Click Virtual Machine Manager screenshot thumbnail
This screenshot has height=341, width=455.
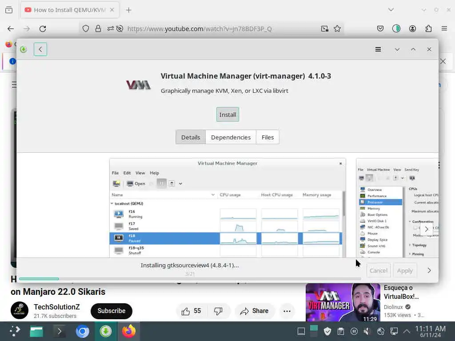(227, 208)
